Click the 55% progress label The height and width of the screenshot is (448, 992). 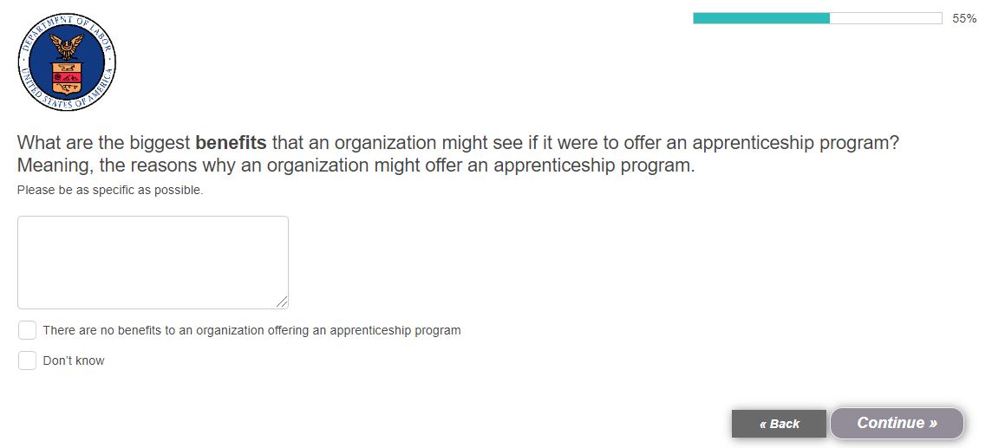(964, 19)
